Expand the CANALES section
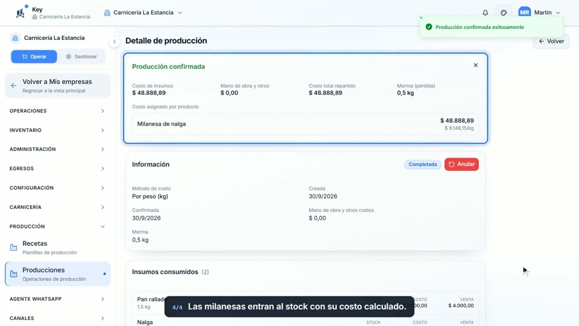This screenshot has height=326, width=579. pyautogui.click(x=57, y=318)
